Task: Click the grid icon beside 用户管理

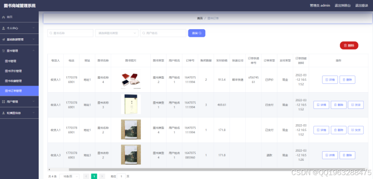Action: pos(3,102)
